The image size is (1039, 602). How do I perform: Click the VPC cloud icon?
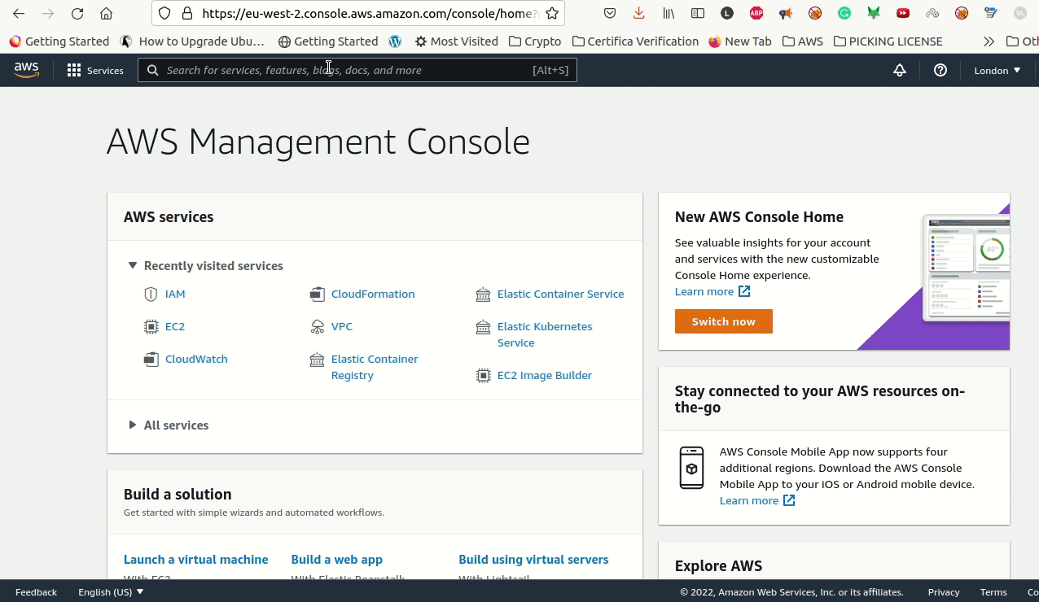(x=317, y=327)
